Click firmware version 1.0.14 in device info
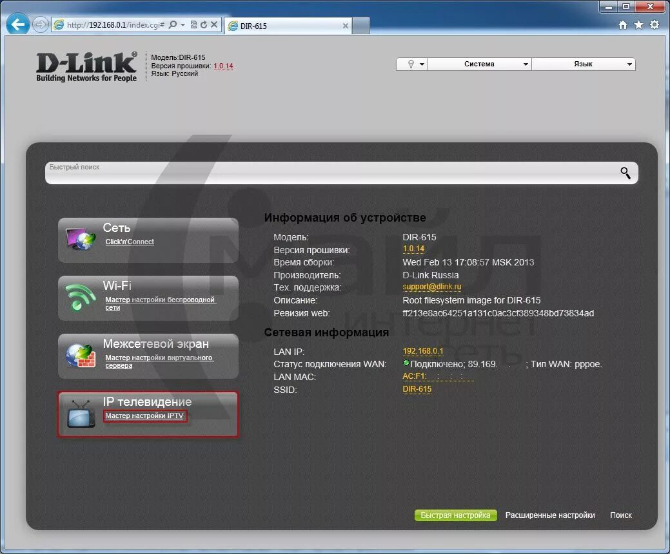Viewport: 670px width, 554px height. (x=413, y=249)
